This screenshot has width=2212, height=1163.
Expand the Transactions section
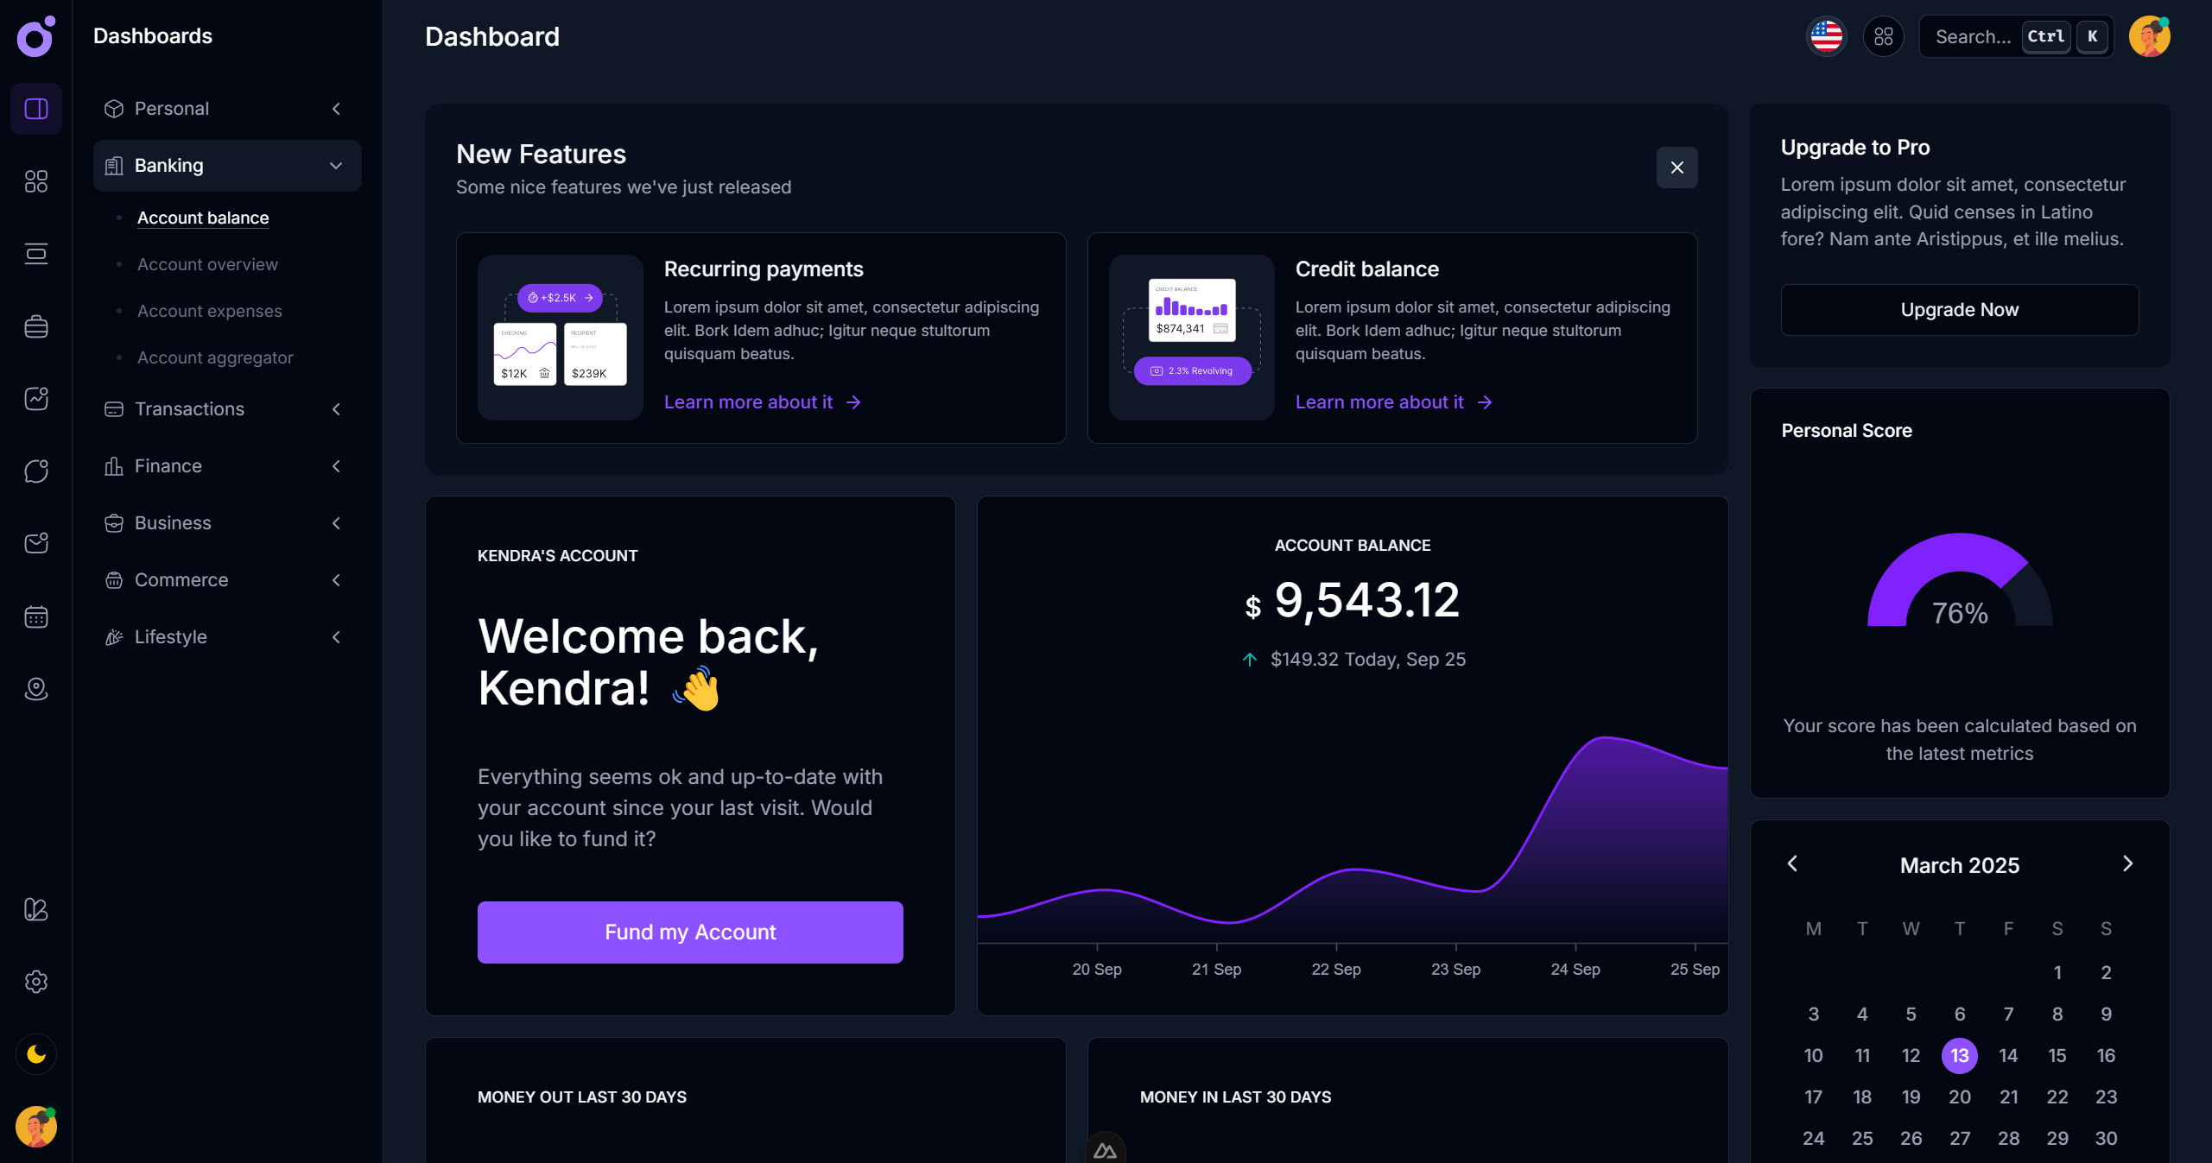pyautogui.click(x=336, y=408)
